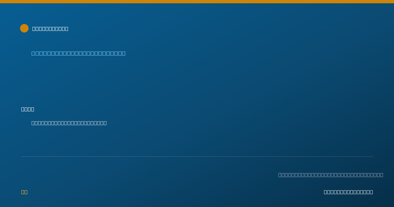The width and height of the screenshot is (394, 207).
Task: Click the last character of the white title text
Action: pyautogui.click(x=67, y=29)
